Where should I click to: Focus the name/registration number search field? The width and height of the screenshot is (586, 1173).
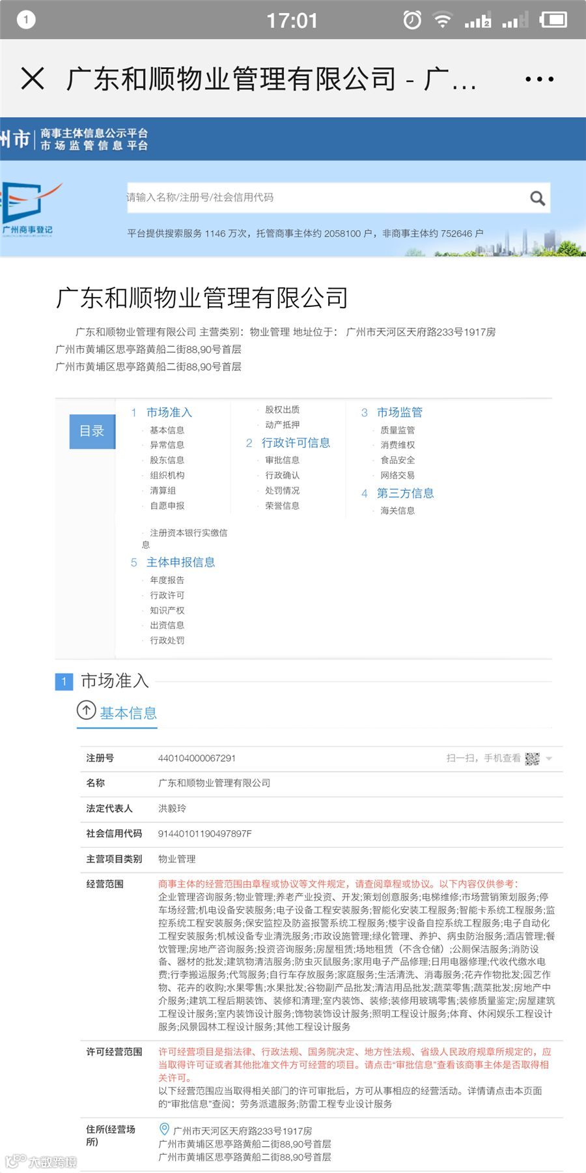coord(339,197)
